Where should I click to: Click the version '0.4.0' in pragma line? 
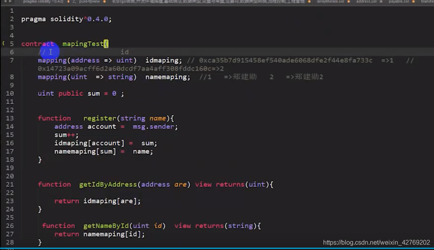[98, 19]
